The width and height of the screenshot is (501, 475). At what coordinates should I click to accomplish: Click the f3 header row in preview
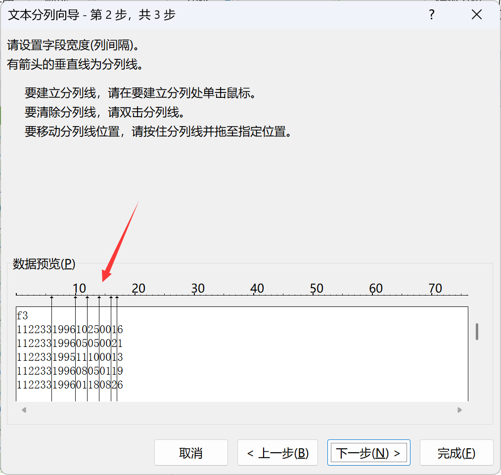click(x=23, y=316)
